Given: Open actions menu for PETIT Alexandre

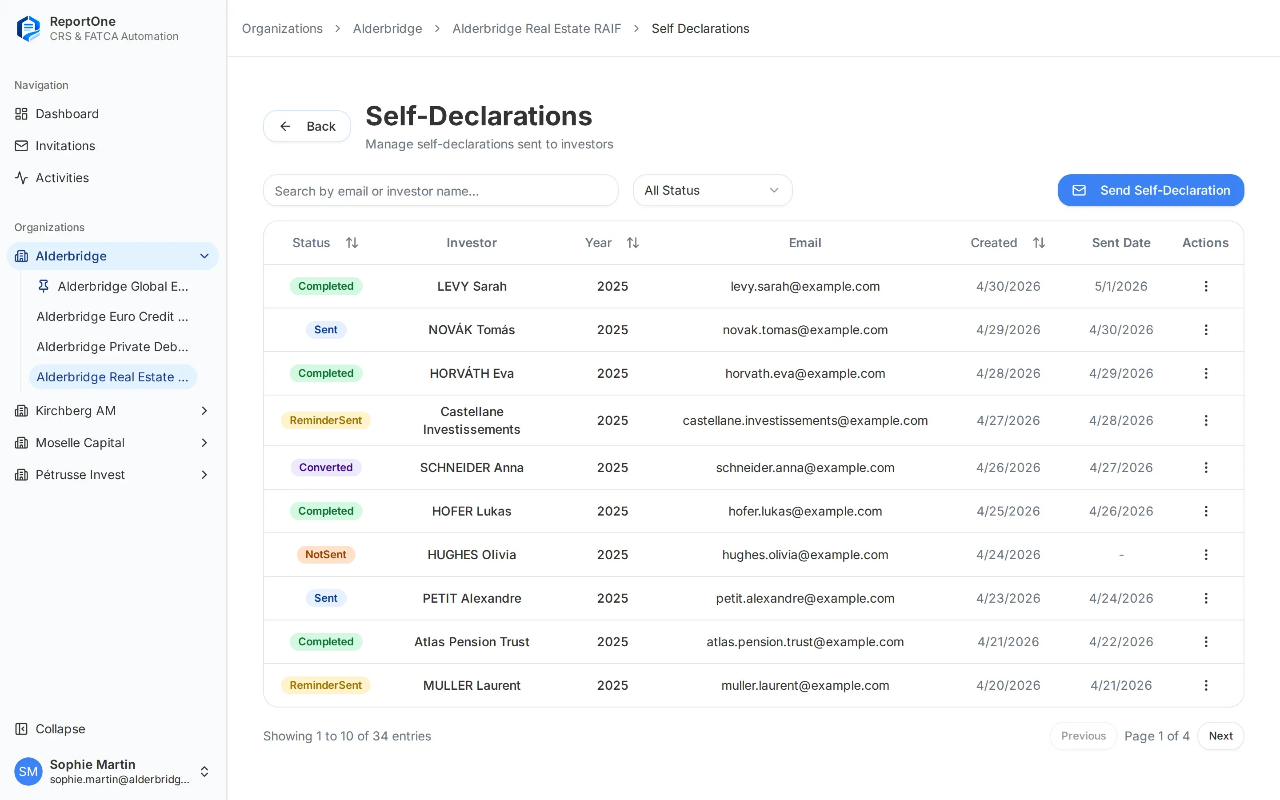Looking at the screenshot, I should (x=1205, y=598).
